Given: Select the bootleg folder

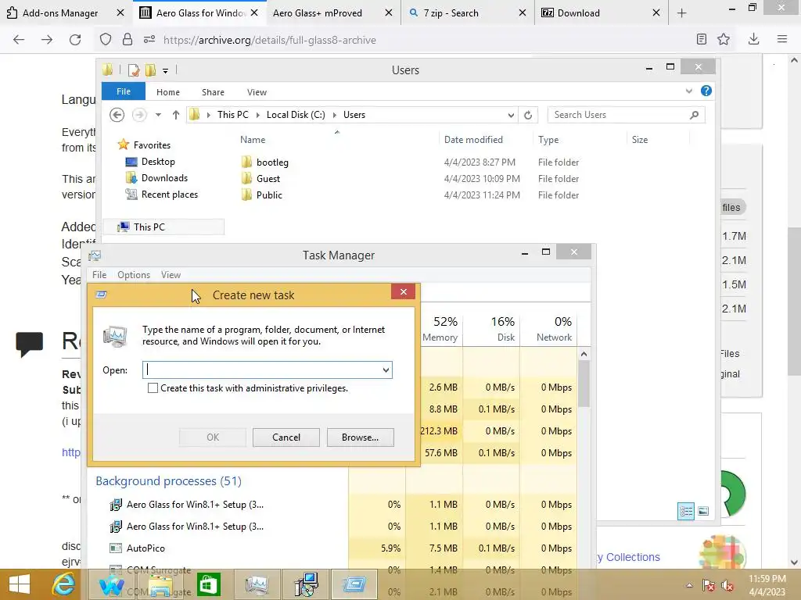Looking at the screenshot, I should [x=272, y=162].
